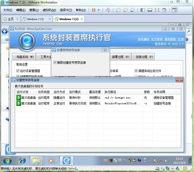This screenshot has height=172, width=194.
Task: Open the 装机赚钱 link
Action: [x=144, y=39]
